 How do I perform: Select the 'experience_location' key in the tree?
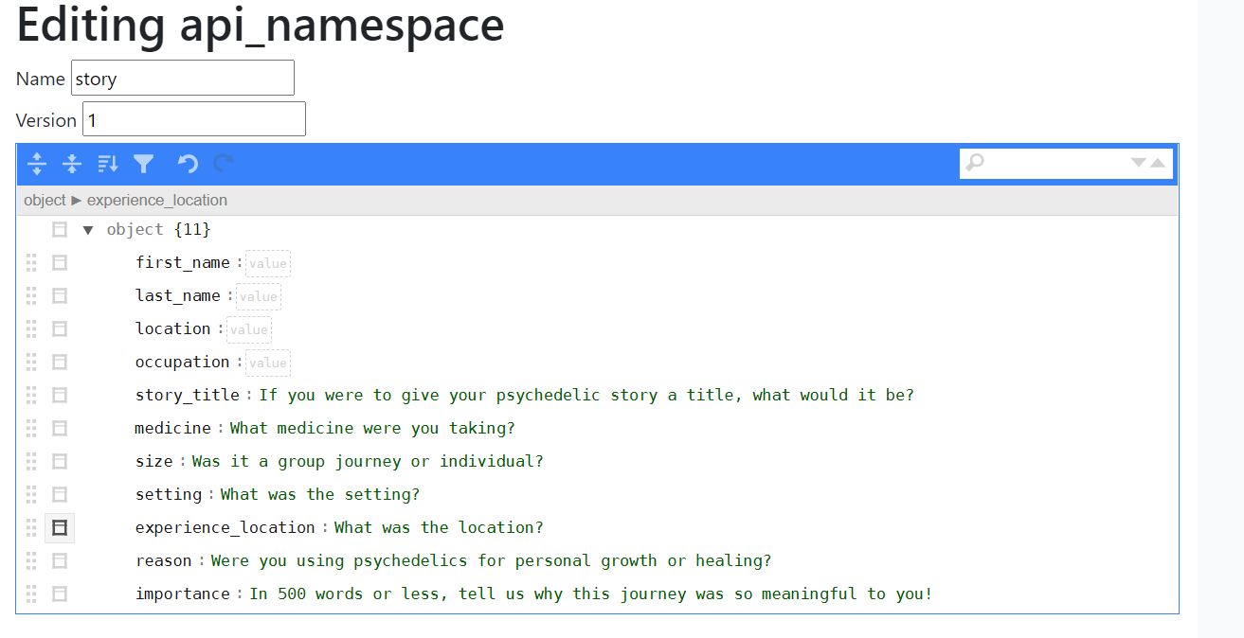click(x=225, y=527)
